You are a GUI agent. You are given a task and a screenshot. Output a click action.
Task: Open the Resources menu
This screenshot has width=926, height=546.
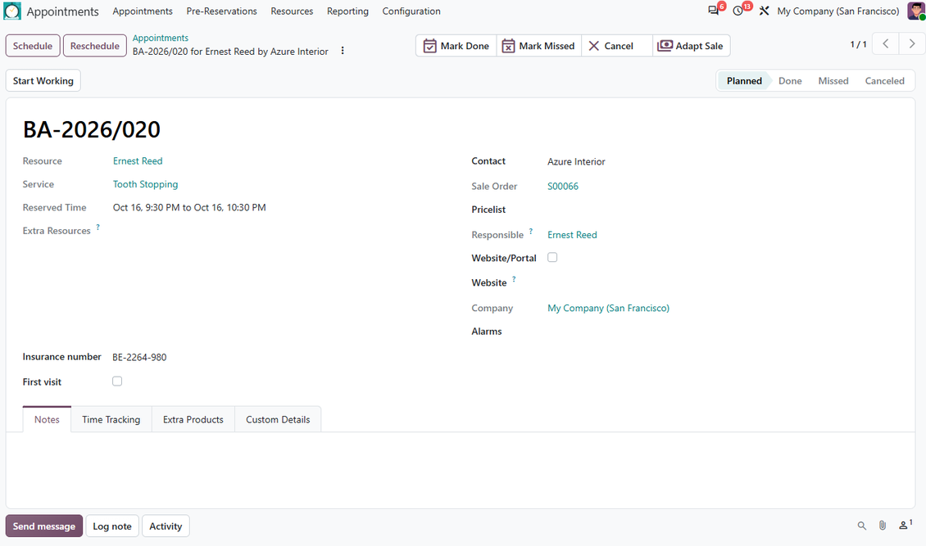(292, 11)
